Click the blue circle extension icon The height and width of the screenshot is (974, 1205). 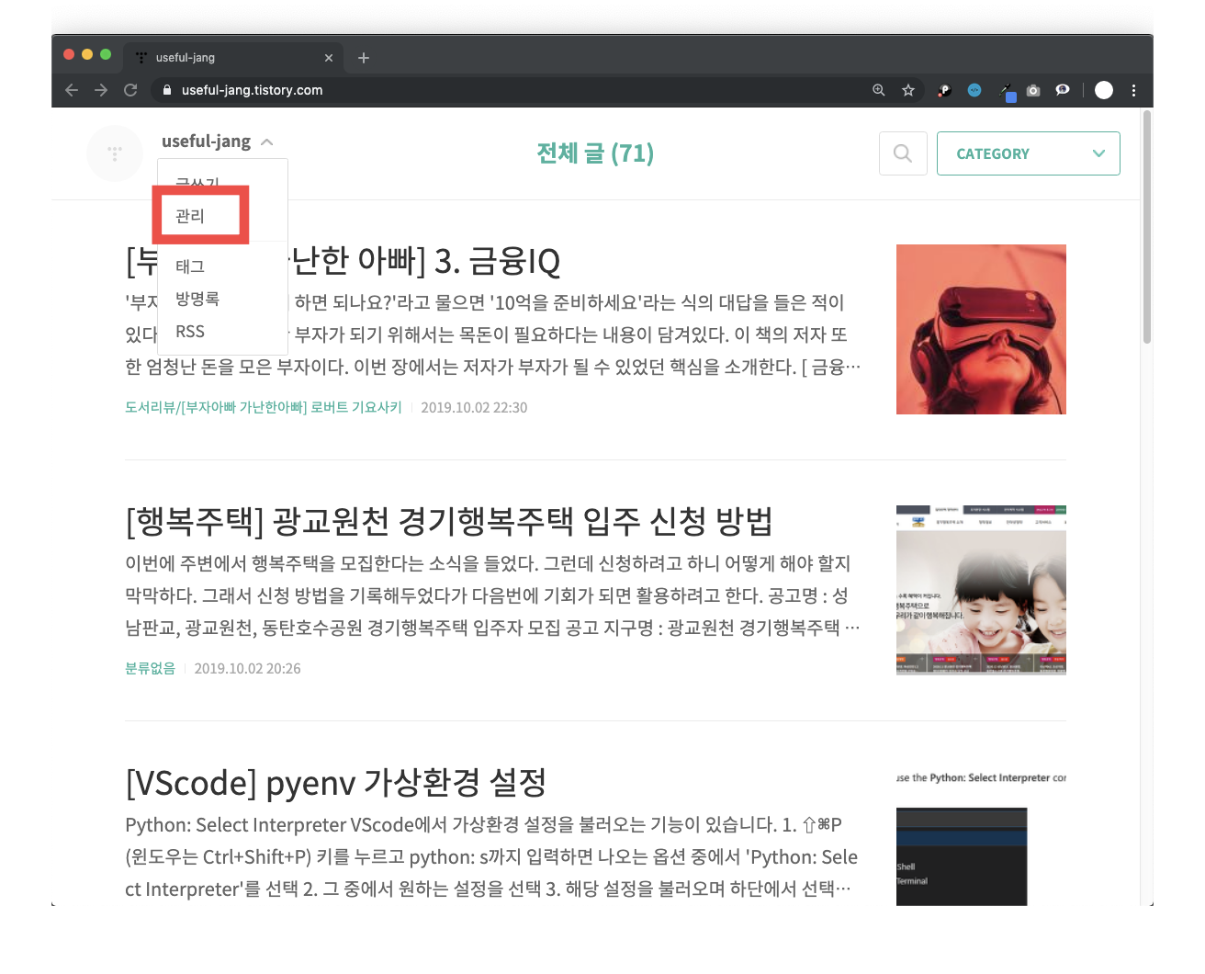(974, 90)
